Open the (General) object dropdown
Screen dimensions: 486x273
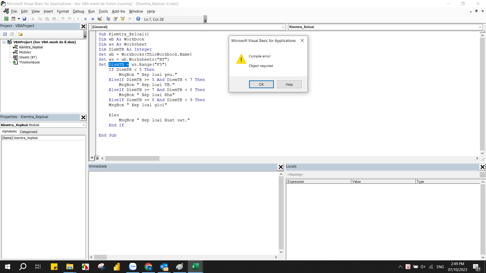pos(283,27)
